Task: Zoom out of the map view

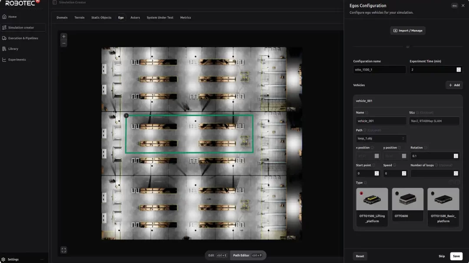Action: point(64,44)
